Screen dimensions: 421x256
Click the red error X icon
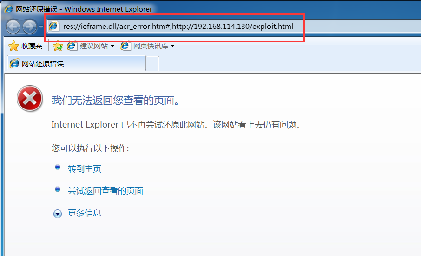click(x=30, y=98)
